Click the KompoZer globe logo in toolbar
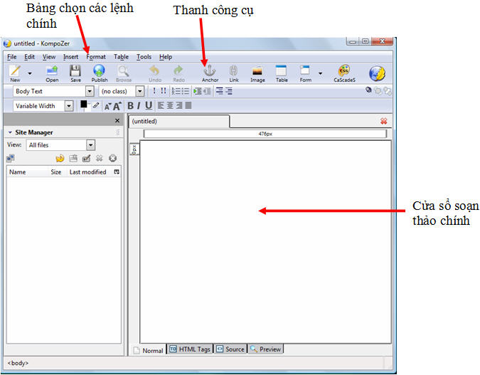The height and width of the screenshot is (375, 480). (x=377, y=73)
